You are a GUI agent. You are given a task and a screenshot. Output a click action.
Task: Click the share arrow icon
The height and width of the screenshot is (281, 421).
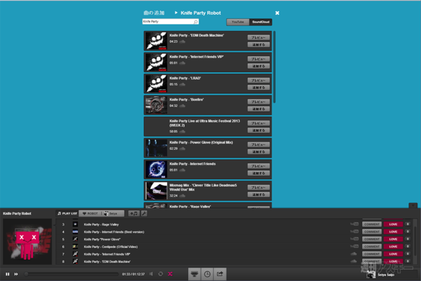pos(220,274)
